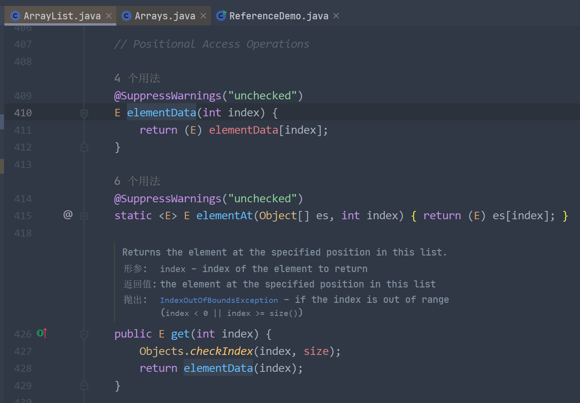Close the ArrayList.java tab
Image resolution: width=580 pixels, height=403 pixels.
109,16
